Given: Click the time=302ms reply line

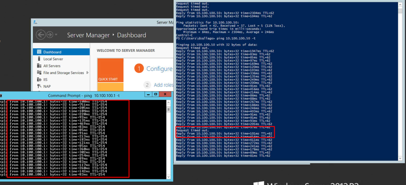Looking at the screenshot, I should pos(53,152).
